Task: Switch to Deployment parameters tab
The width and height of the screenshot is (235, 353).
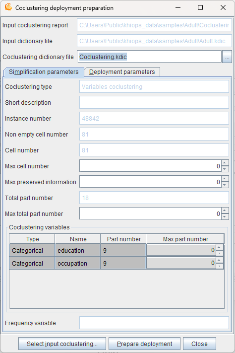Action: pos(122,72)
